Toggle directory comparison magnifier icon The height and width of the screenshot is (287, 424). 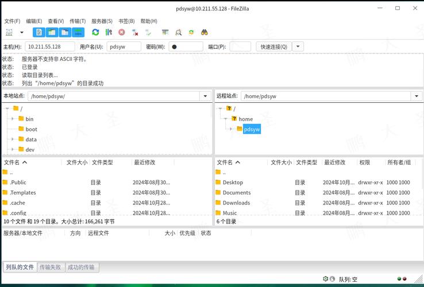coord(179,32)
